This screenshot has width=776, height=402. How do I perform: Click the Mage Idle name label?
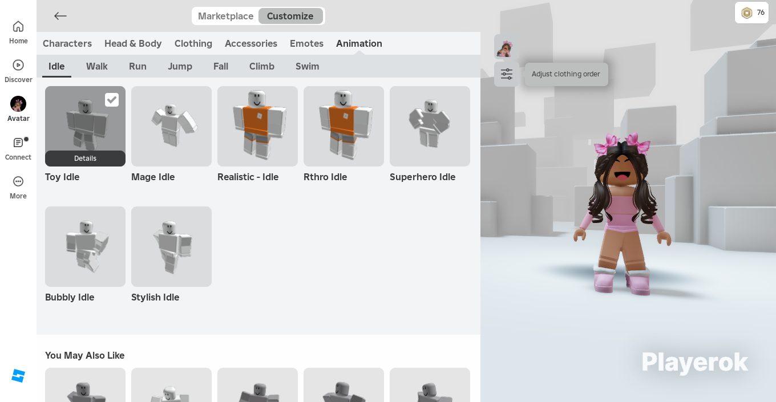pos(153,177)
